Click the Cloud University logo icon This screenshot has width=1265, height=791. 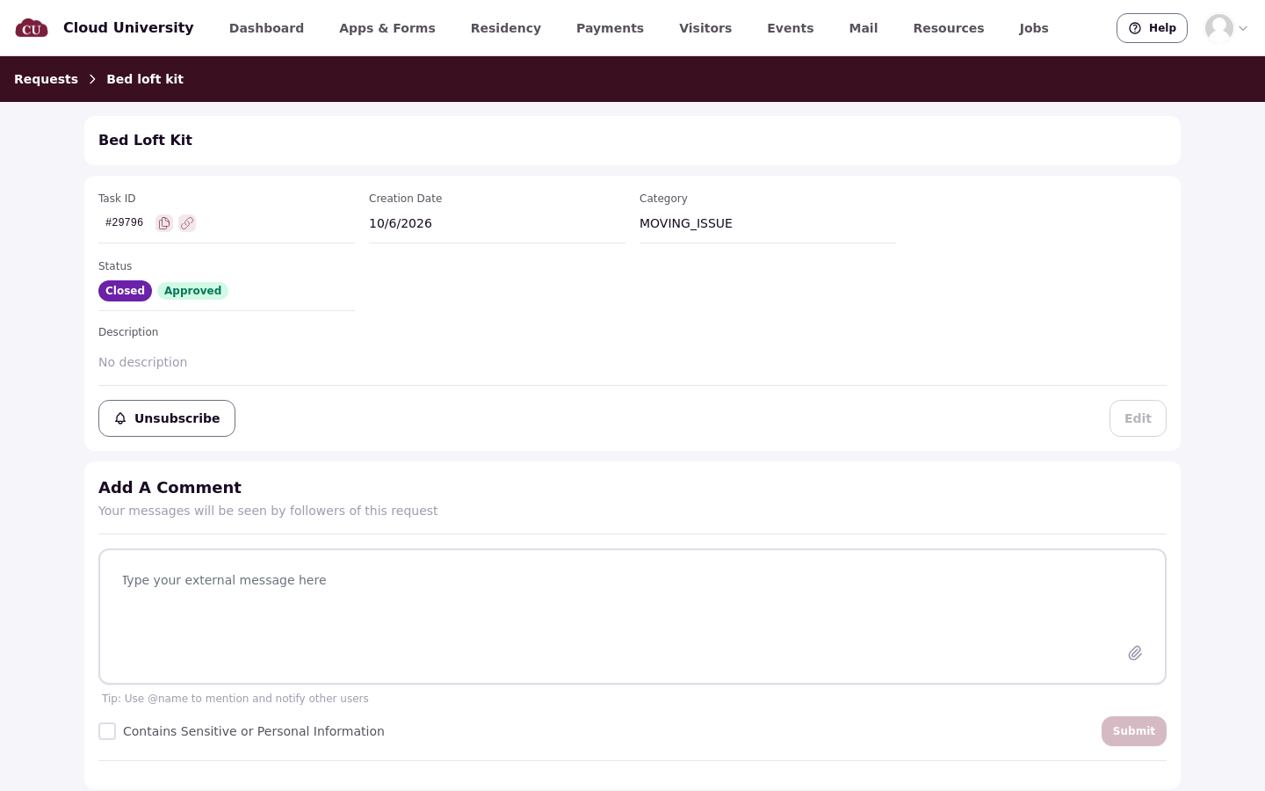click(32, 28)
